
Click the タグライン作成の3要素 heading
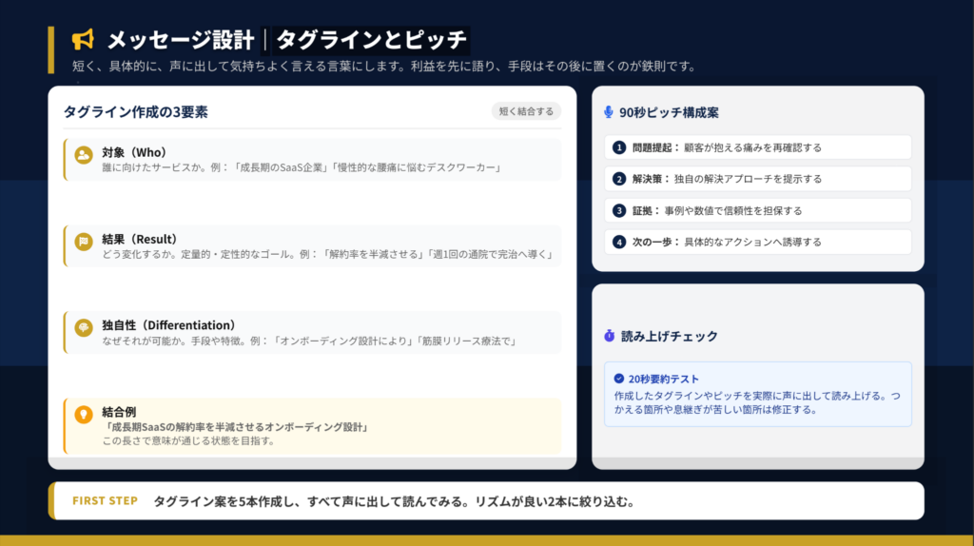[135, 112]
